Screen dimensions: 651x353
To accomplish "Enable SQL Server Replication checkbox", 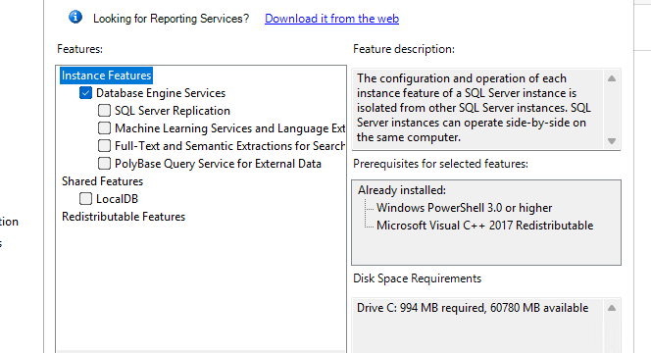I will click(104, 111).
